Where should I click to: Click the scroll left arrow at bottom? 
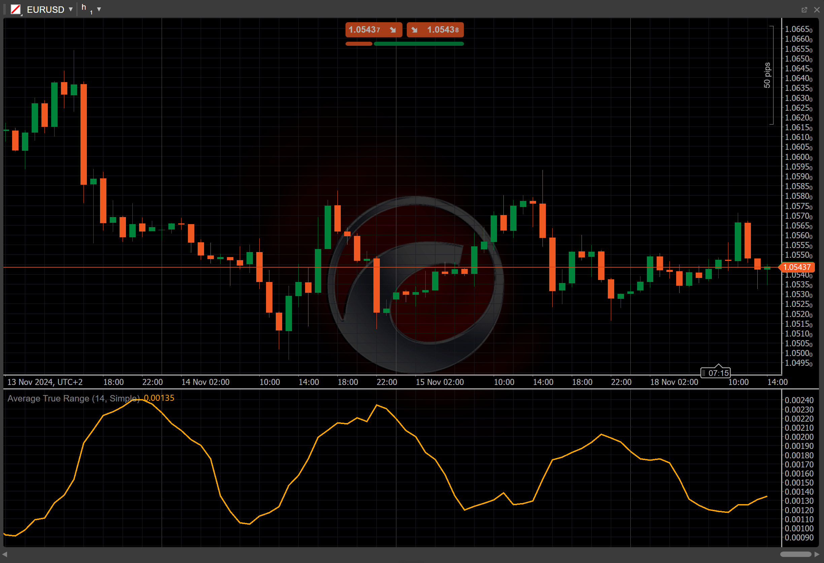(x=5, y=554)
